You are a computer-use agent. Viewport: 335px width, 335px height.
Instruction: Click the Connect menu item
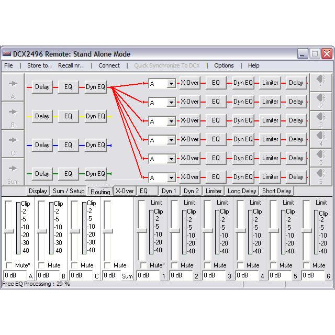(x=109, y=65)
